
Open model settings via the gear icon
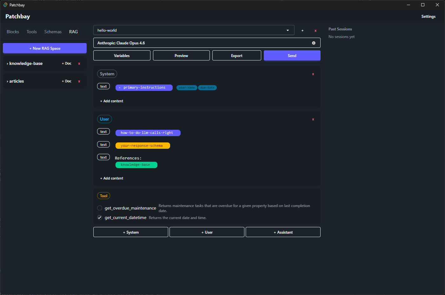click(x=314, y=43)
